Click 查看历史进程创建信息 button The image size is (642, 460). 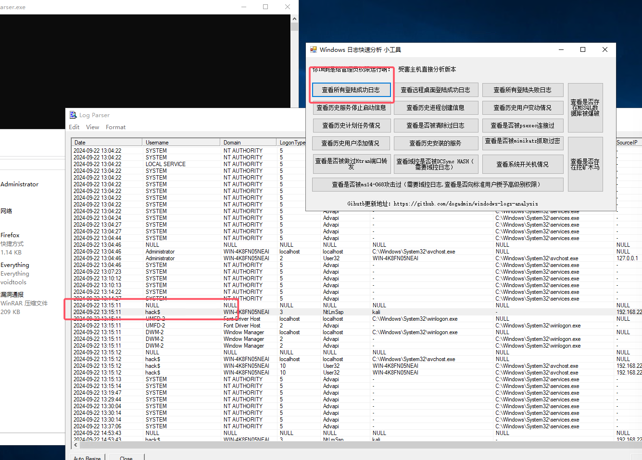[x=436, y=108]
